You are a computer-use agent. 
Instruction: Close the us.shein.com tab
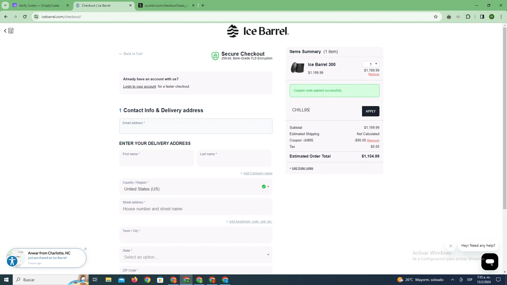(x=193, y=5)
